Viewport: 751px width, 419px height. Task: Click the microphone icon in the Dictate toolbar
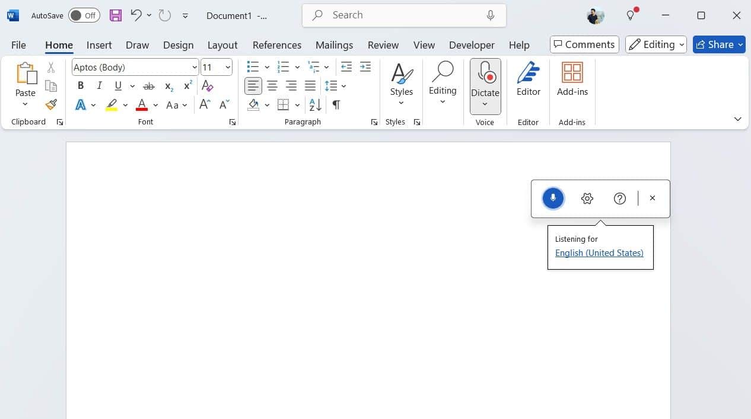point(553,198)
